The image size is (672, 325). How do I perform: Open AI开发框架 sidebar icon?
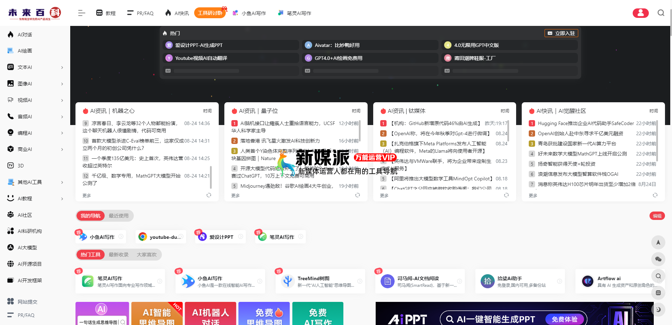pos(11,280)
